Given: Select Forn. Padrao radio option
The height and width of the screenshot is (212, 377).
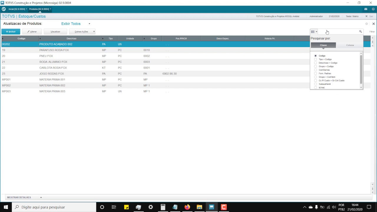Looking at the screenshot, I should point(315,73).
